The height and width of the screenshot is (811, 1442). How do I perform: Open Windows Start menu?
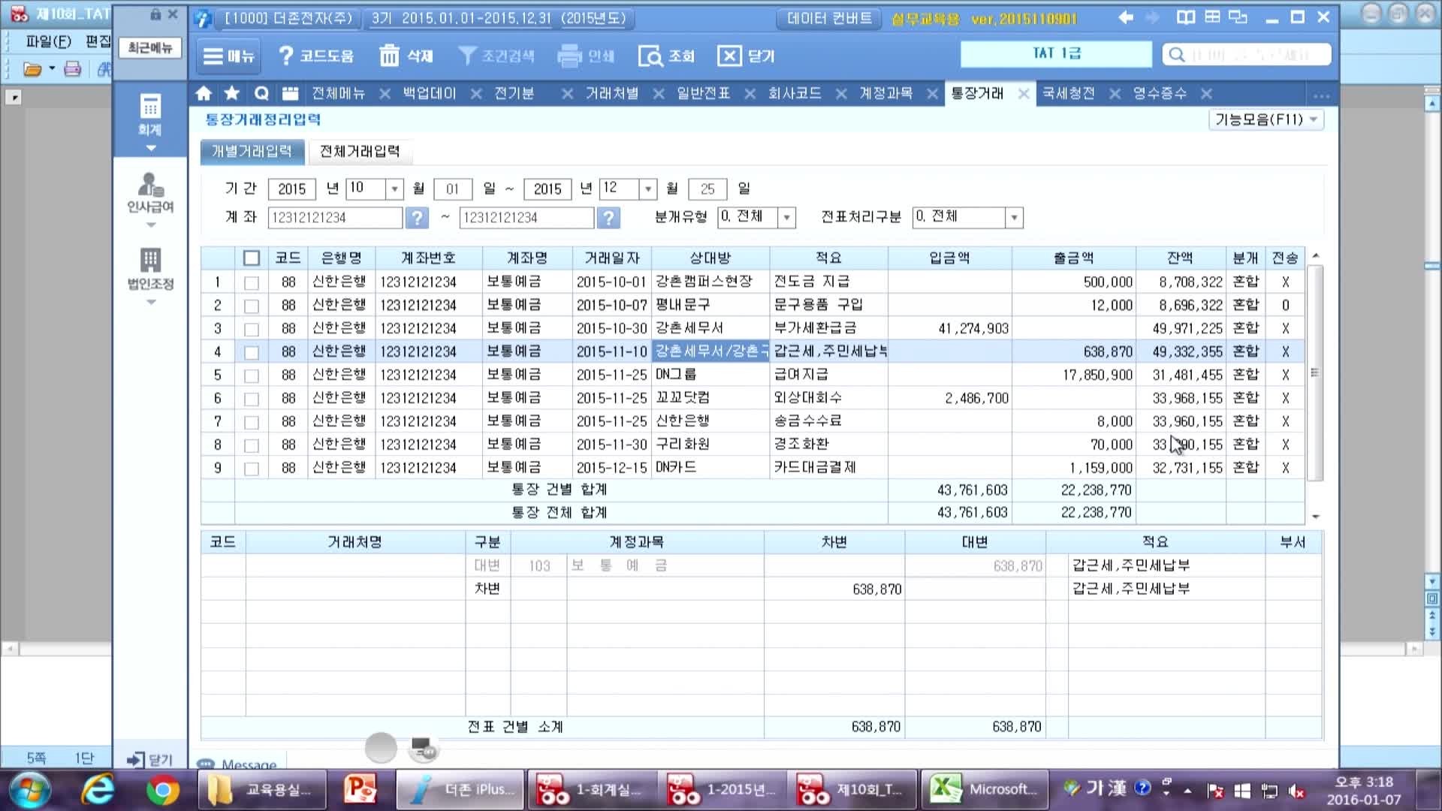tap(30, 790)
